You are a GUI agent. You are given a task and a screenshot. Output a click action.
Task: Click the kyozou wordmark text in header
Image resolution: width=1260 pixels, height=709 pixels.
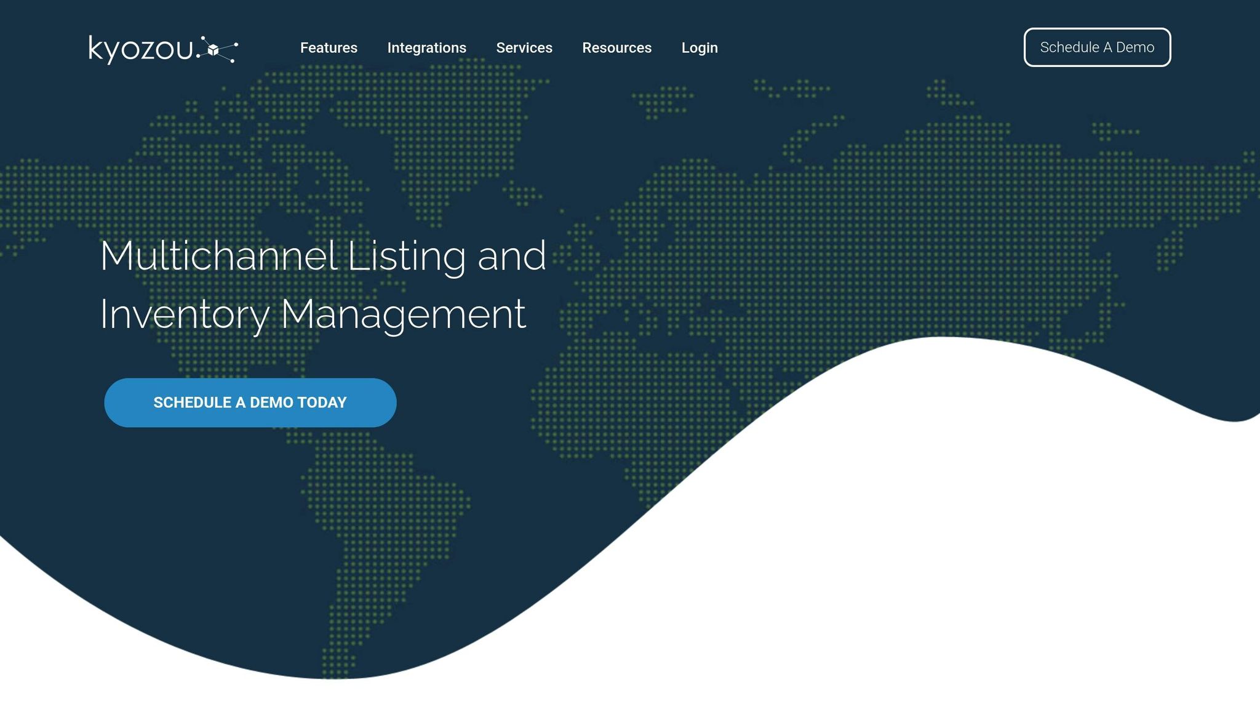(x=142, y=49)
